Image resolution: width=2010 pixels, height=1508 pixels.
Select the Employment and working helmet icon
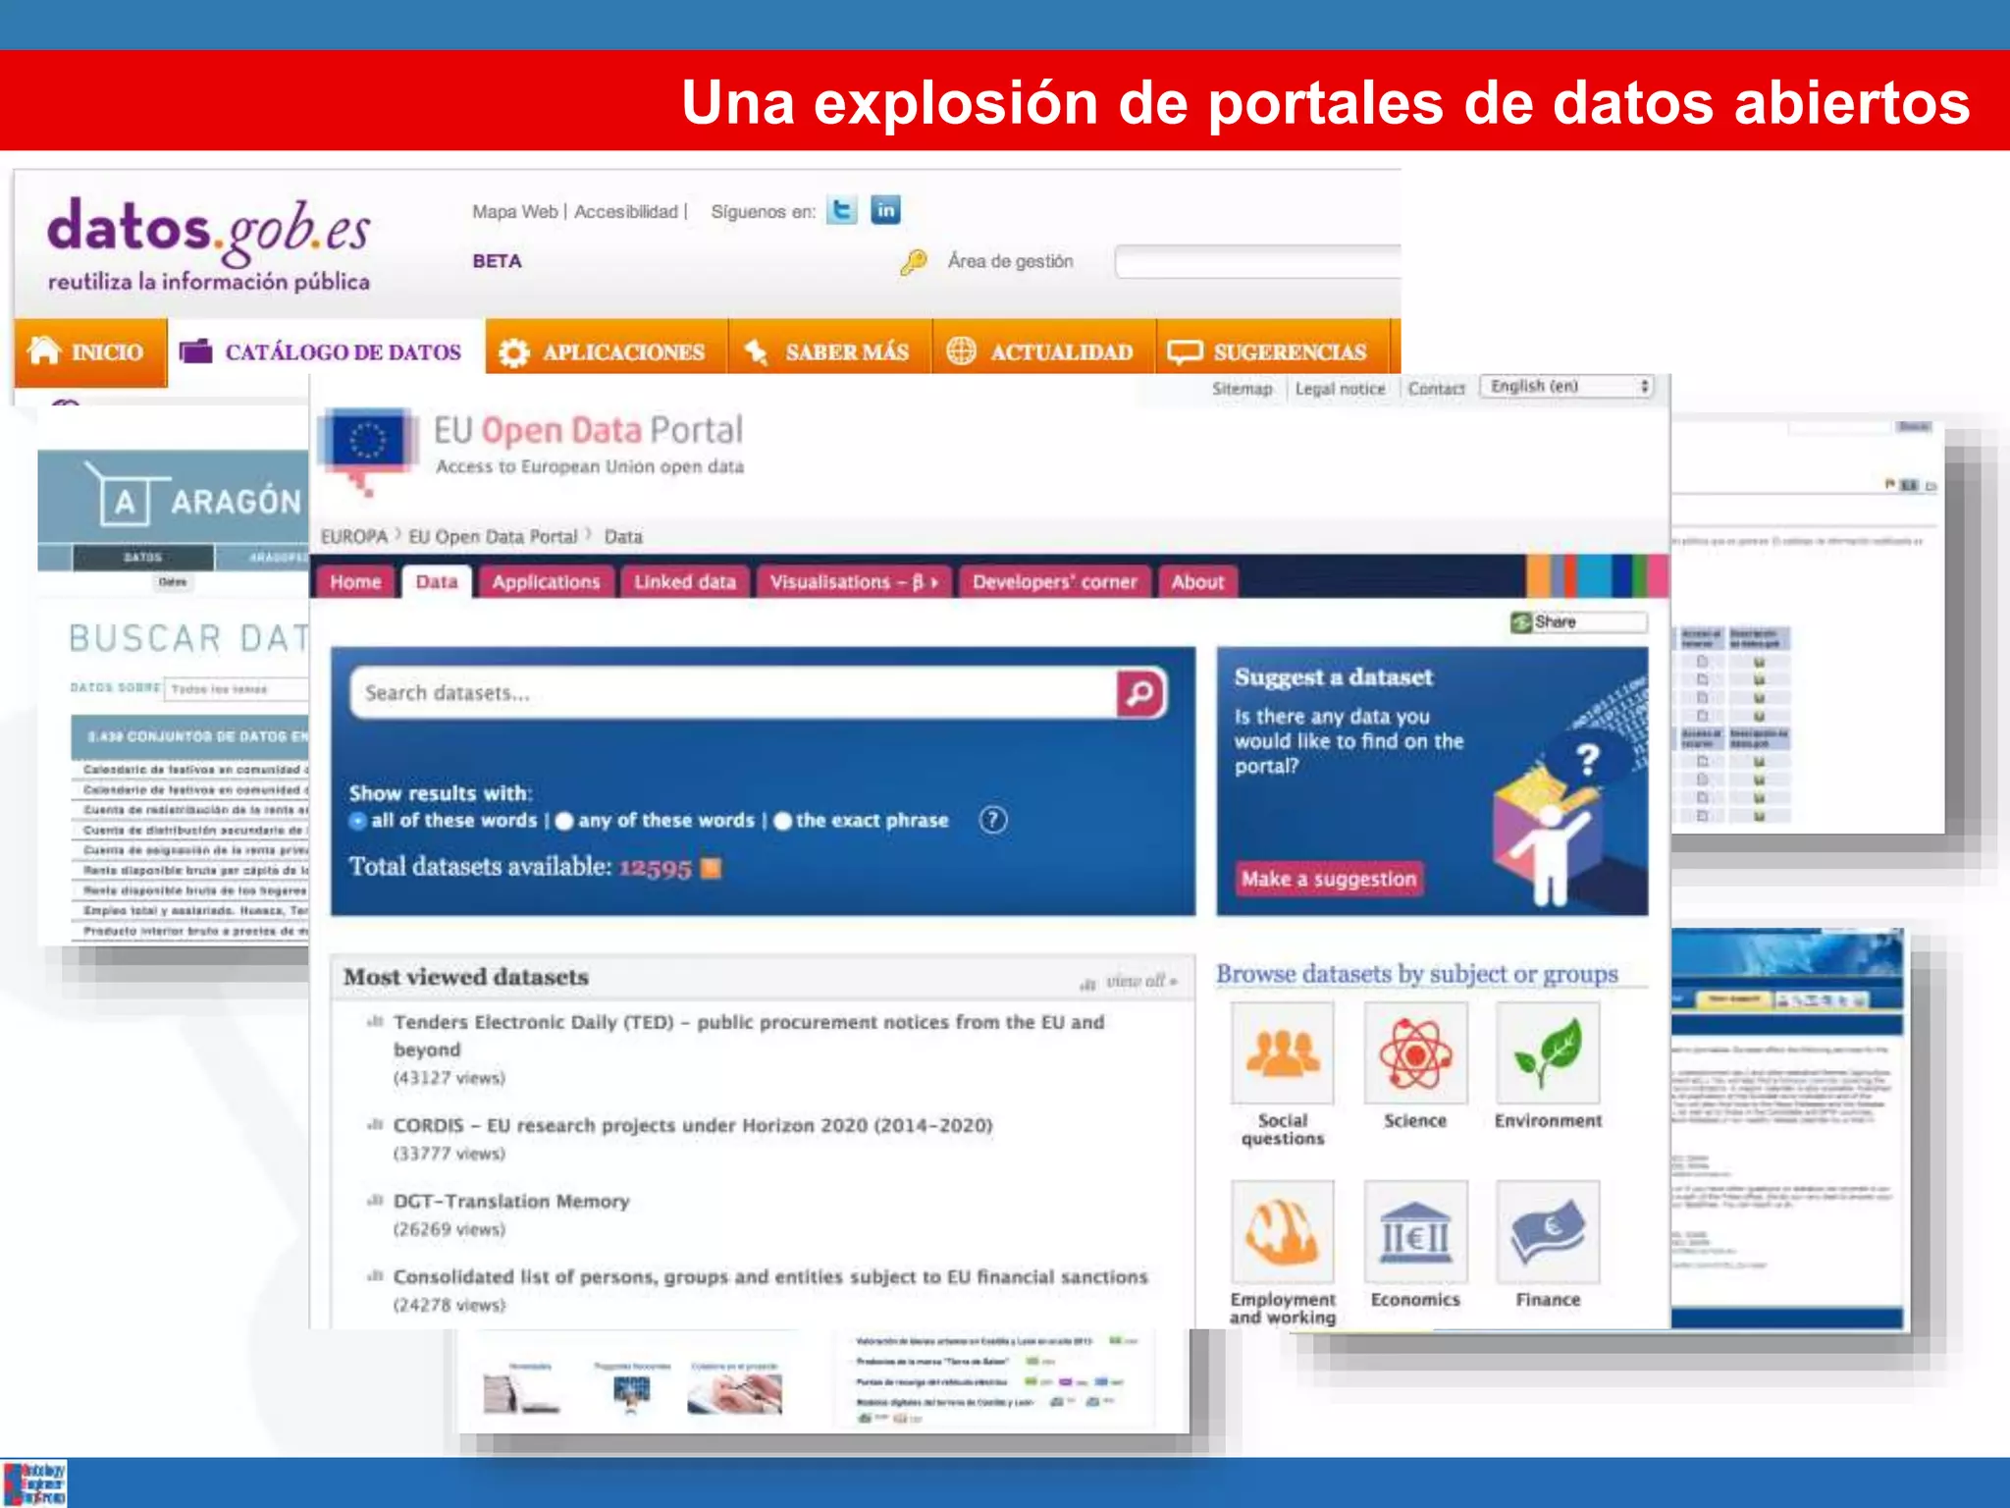1282,1232
